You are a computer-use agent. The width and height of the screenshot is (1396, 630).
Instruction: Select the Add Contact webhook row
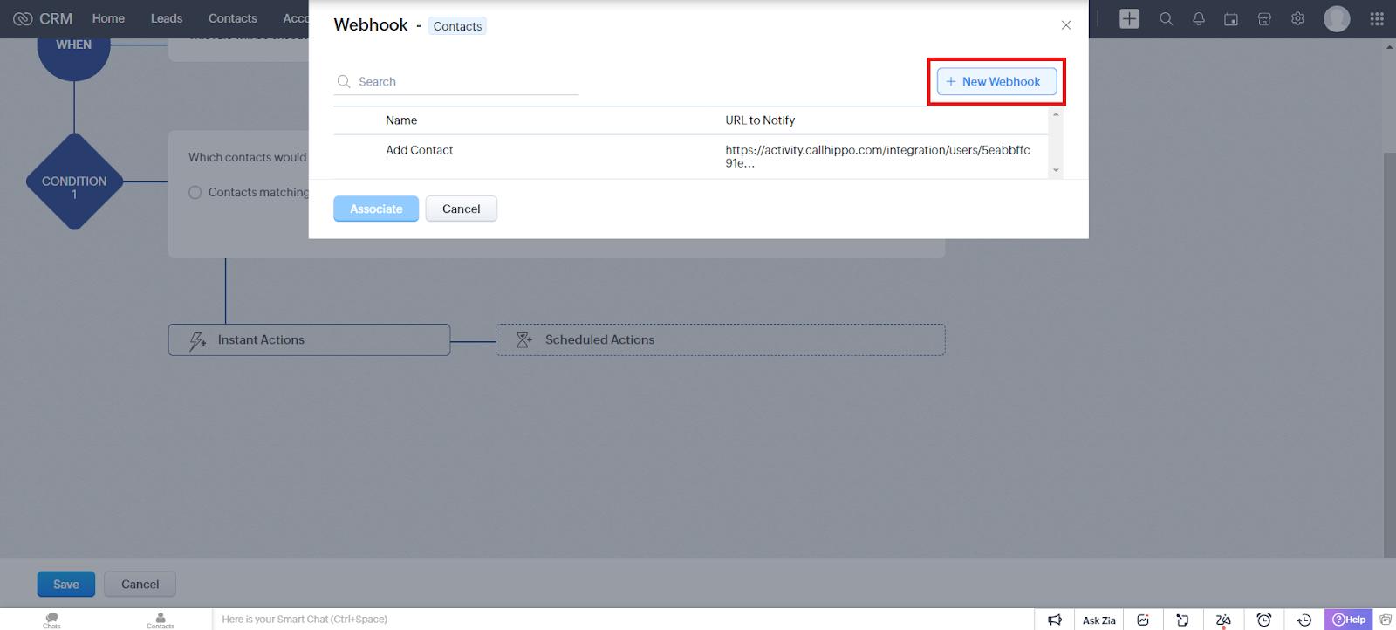(x=691, y=156)
